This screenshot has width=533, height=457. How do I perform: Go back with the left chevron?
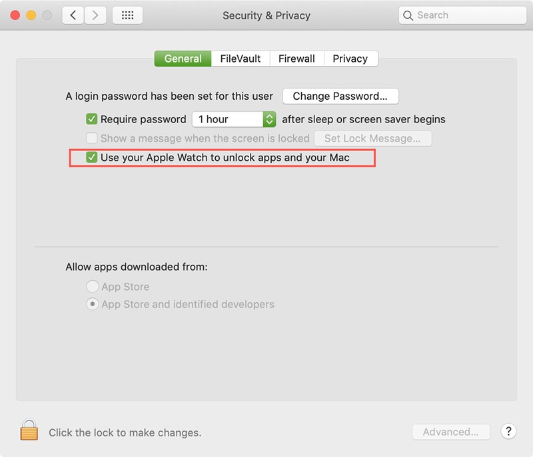point(73,15)
